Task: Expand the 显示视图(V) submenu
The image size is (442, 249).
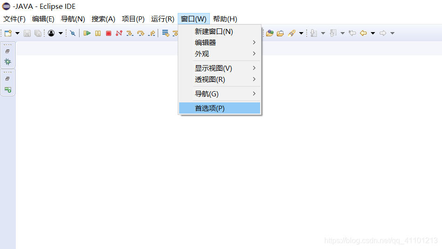Action: pos(220,68)
